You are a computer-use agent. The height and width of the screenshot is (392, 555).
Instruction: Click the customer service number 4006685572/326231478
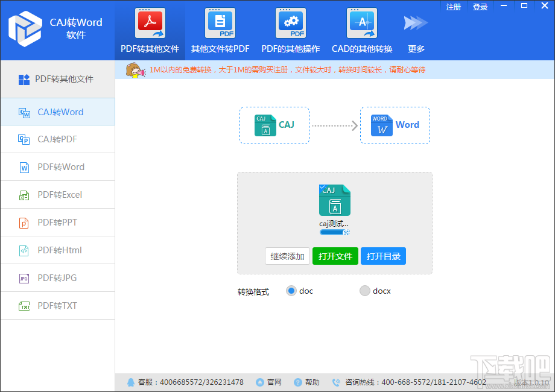(201, 382)
